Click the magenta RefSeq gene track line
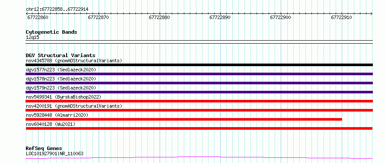The height and width of the screenshot is (163, 385). coord(199,158)
